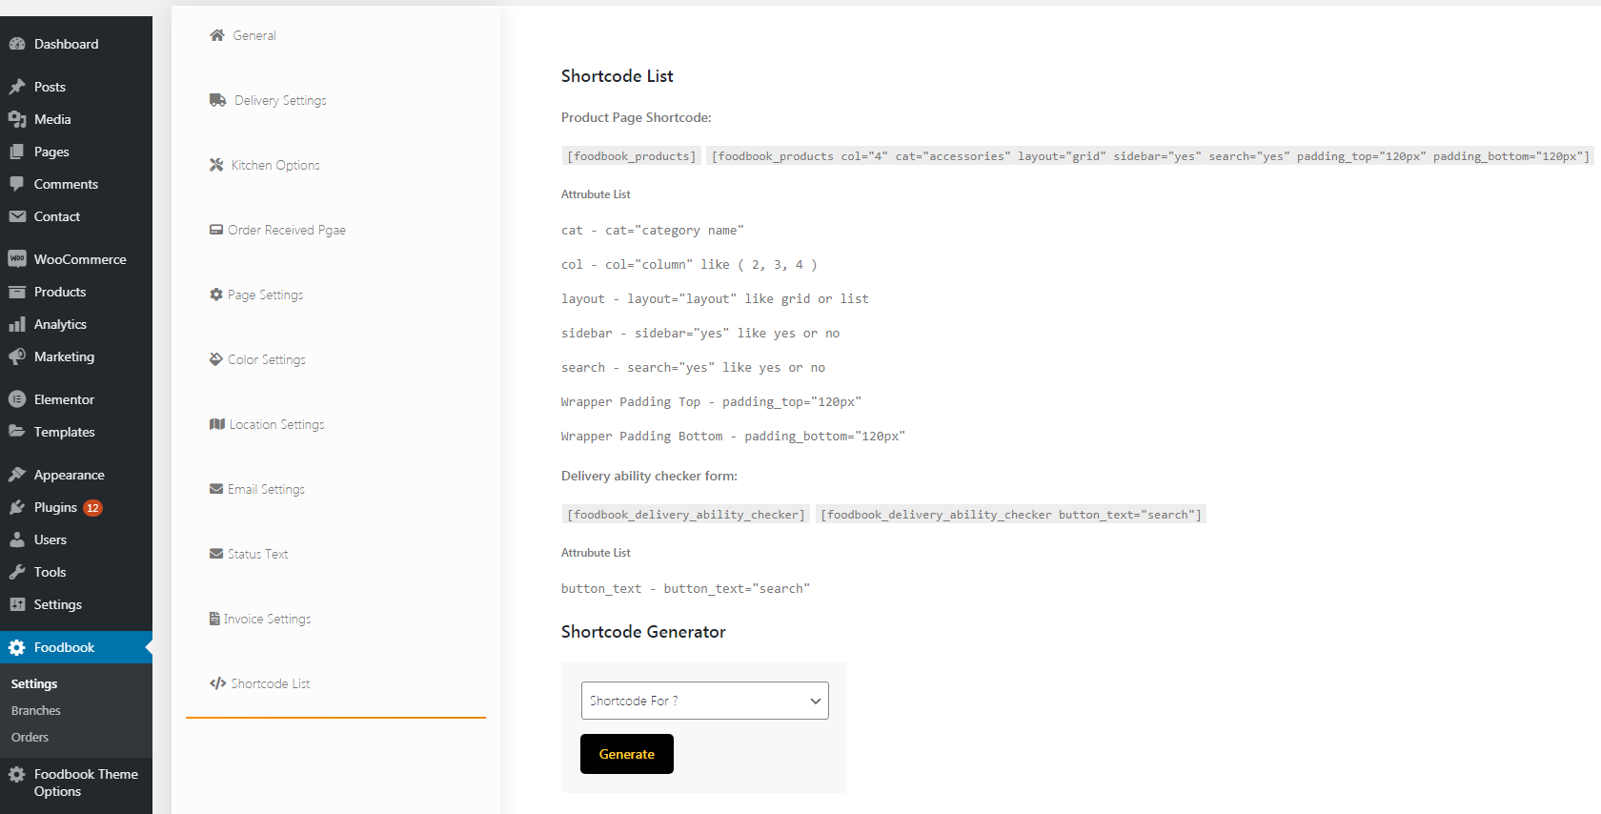Click the Color Settings paint bucket icon
Screen dimensions: 1601x814
point(216,359)
